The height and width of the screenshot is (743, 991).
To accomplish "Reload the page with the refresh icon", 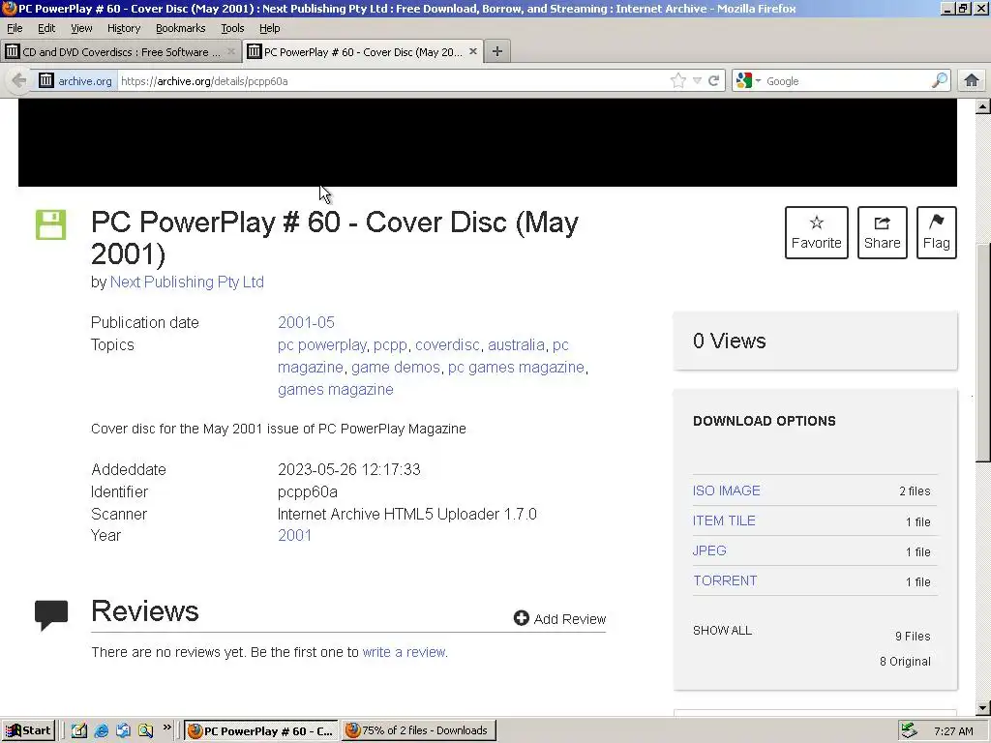I will pos(713,81).
